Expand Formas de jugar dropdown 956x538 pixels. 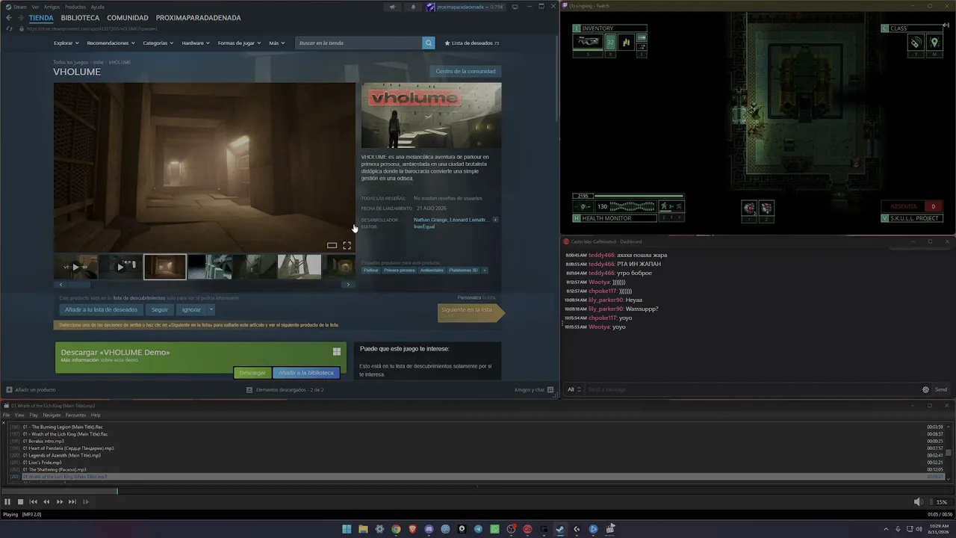(x=240, y=43)
